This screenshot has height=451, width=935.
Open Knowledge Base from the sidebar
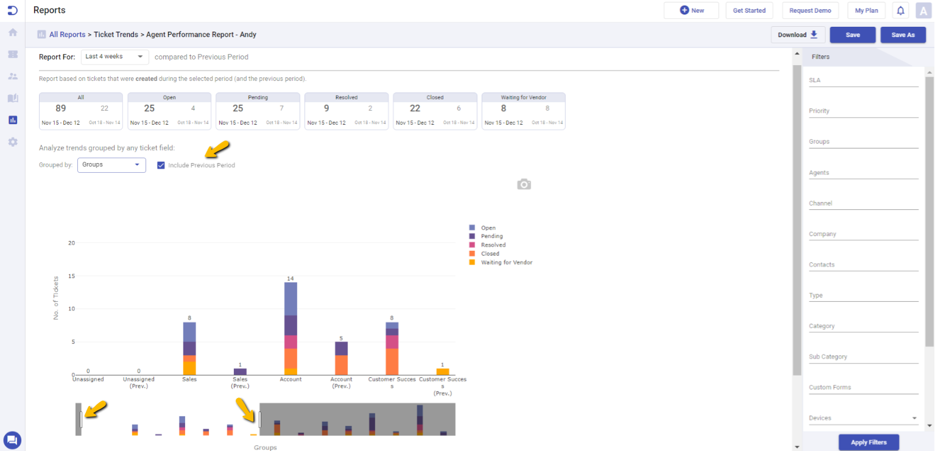click(12, 98)
